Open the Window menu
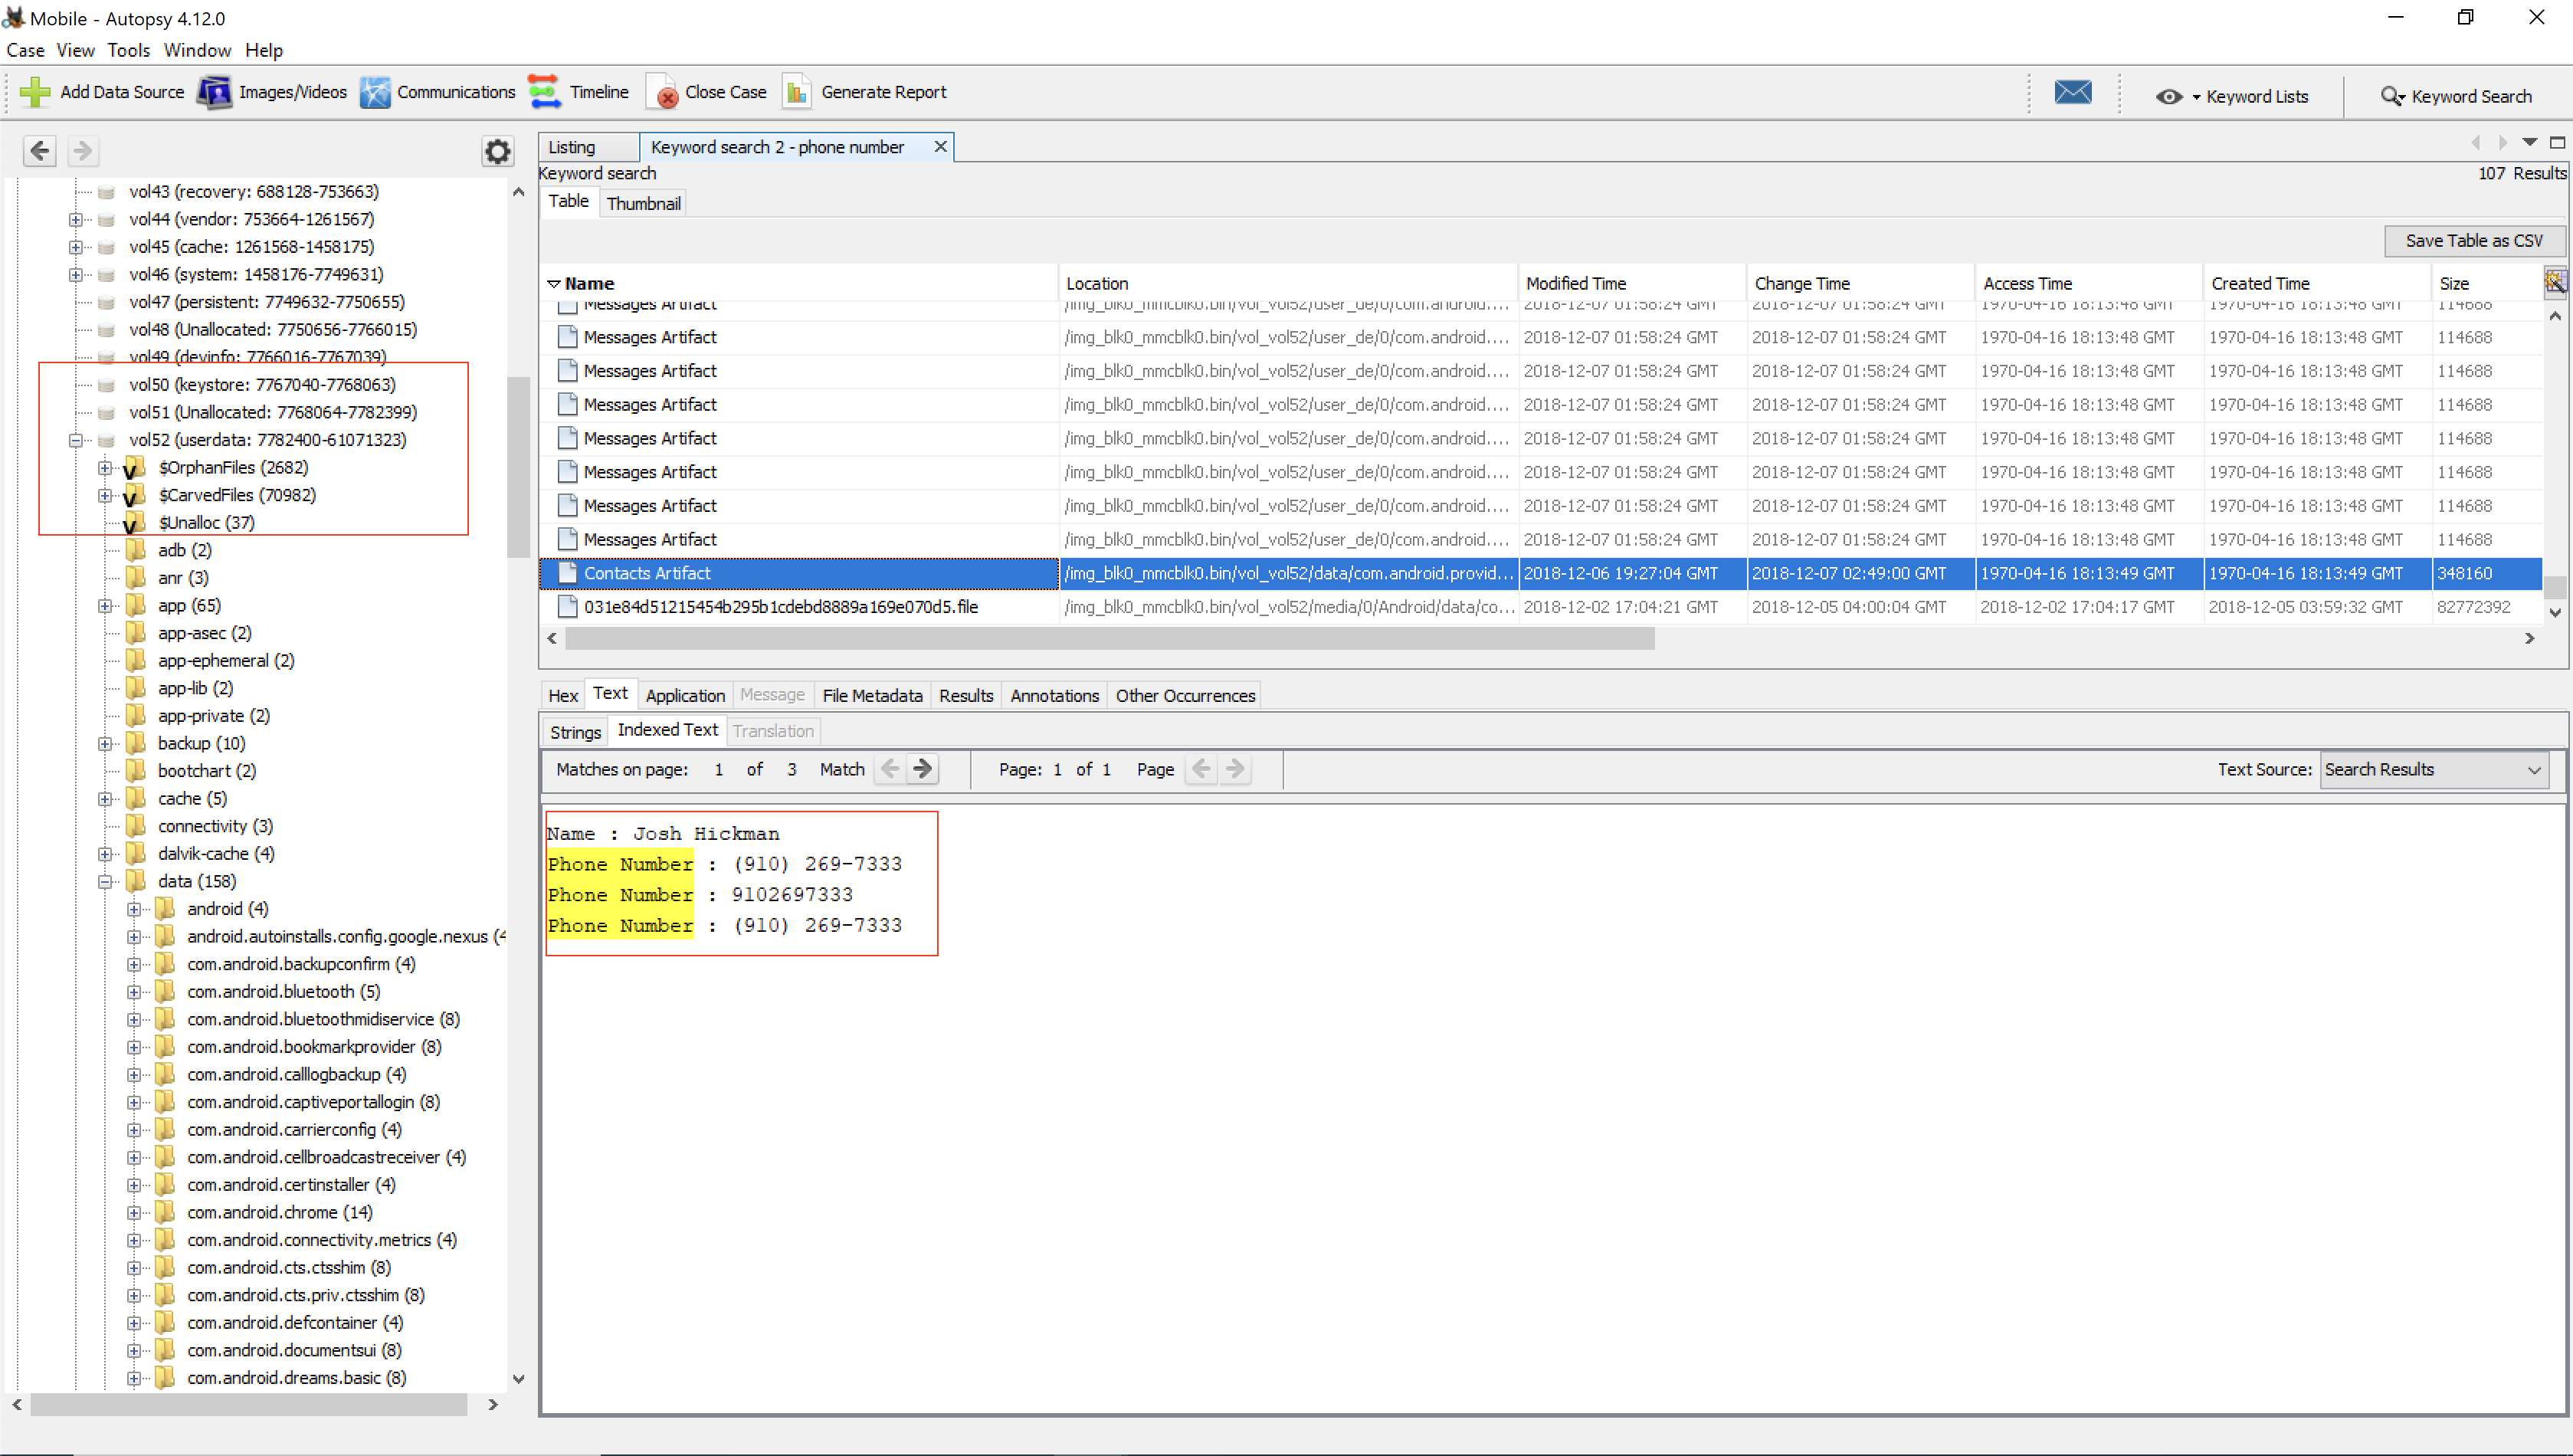2573x1456 pixels. click(197, 50)
